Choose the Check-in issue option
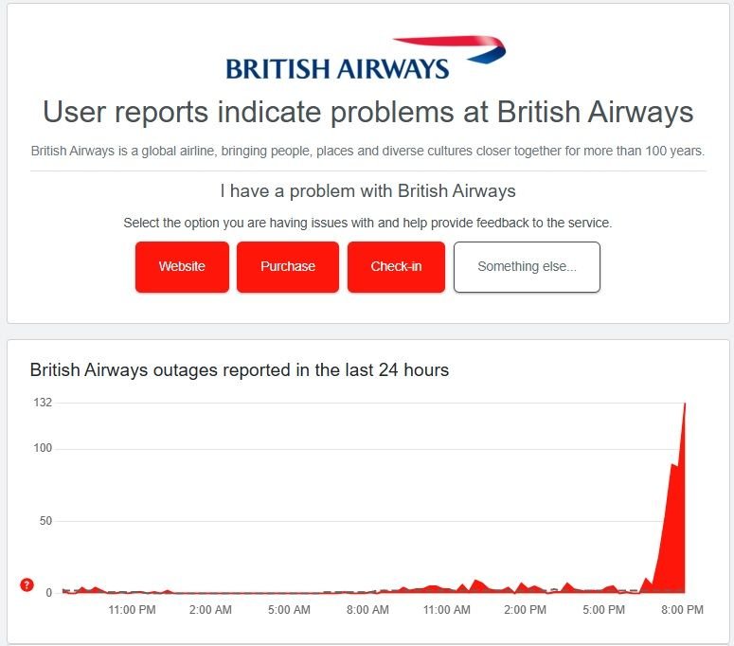 (x=396, y=266)
